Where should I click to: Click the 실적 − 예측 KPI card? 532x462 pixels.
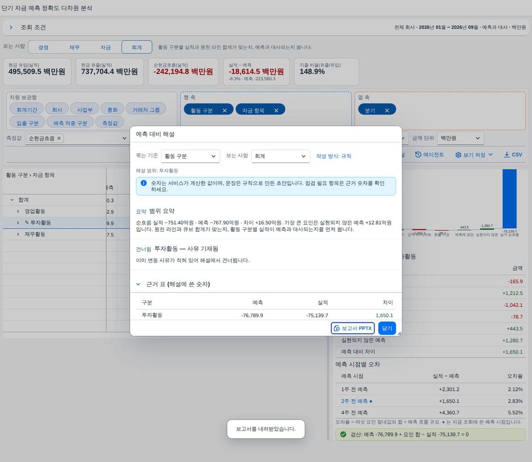click(x=256, y=71)
